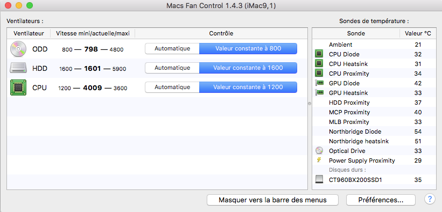Click the CPU current speed 4009
This screenshot has height=212, width=442.
[93, 88]
